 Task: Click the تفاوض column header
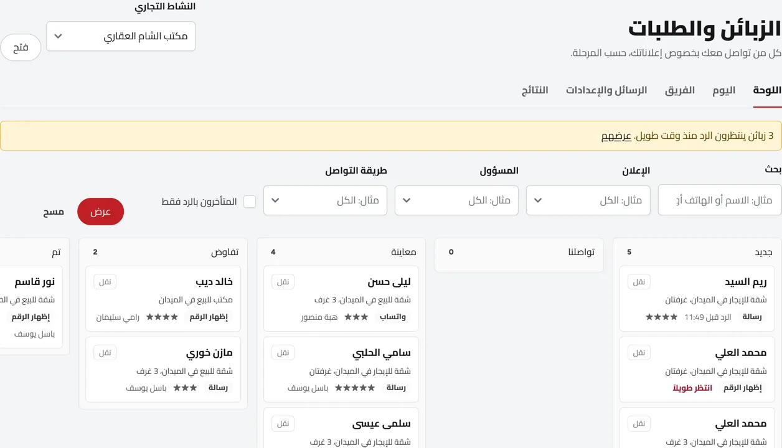[x=225, y=252]
